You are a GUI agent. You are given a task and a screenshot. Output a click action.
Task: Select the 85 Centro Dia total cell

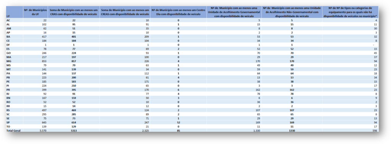click(x=178, y=130)
